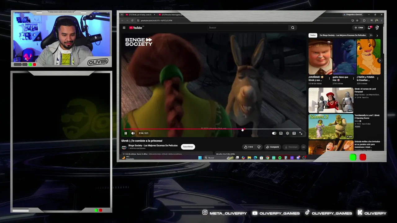Screen dimensions: 397x223
Task: Open the Windows Start menu
Action: click(x=200, y=158)
